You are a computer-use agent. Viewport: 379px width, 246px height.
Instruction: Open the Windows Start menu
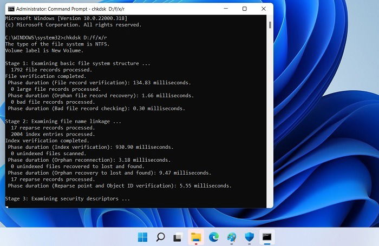[x=142, y=237]
